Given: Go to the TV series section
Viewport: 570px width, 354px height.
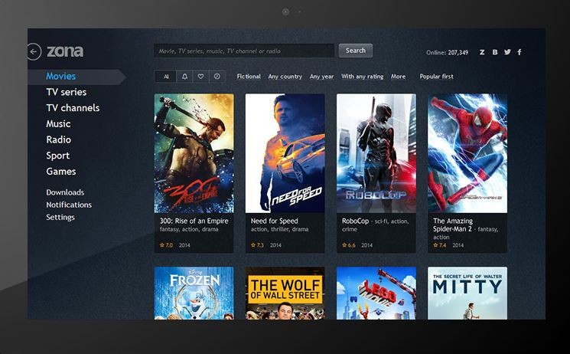Looking at the screenshot, I should (66, 92).
